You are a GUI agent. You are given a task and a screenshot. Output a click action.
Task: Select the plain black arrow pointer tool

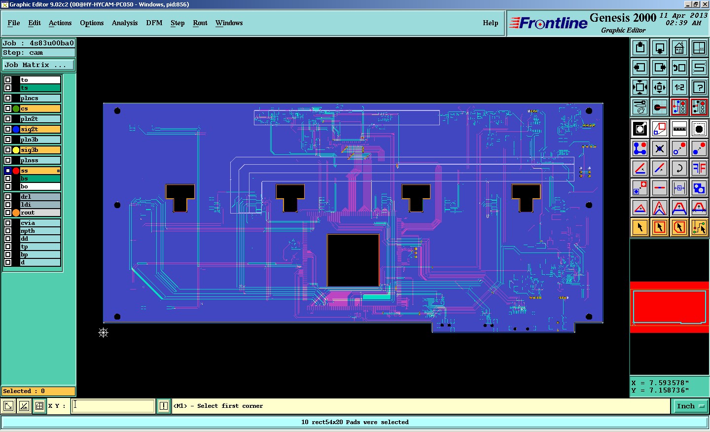(x=640, y=227)
